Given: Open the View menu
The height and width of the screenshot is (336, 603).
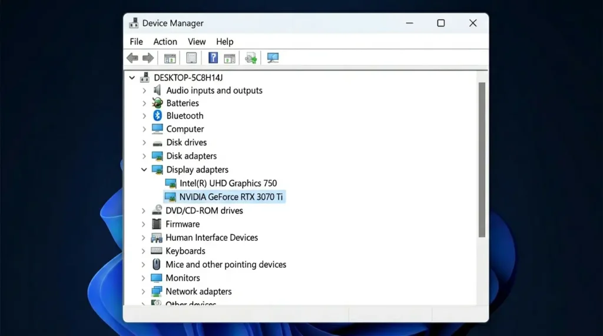Looking at the screenshot, I should 197,42.
